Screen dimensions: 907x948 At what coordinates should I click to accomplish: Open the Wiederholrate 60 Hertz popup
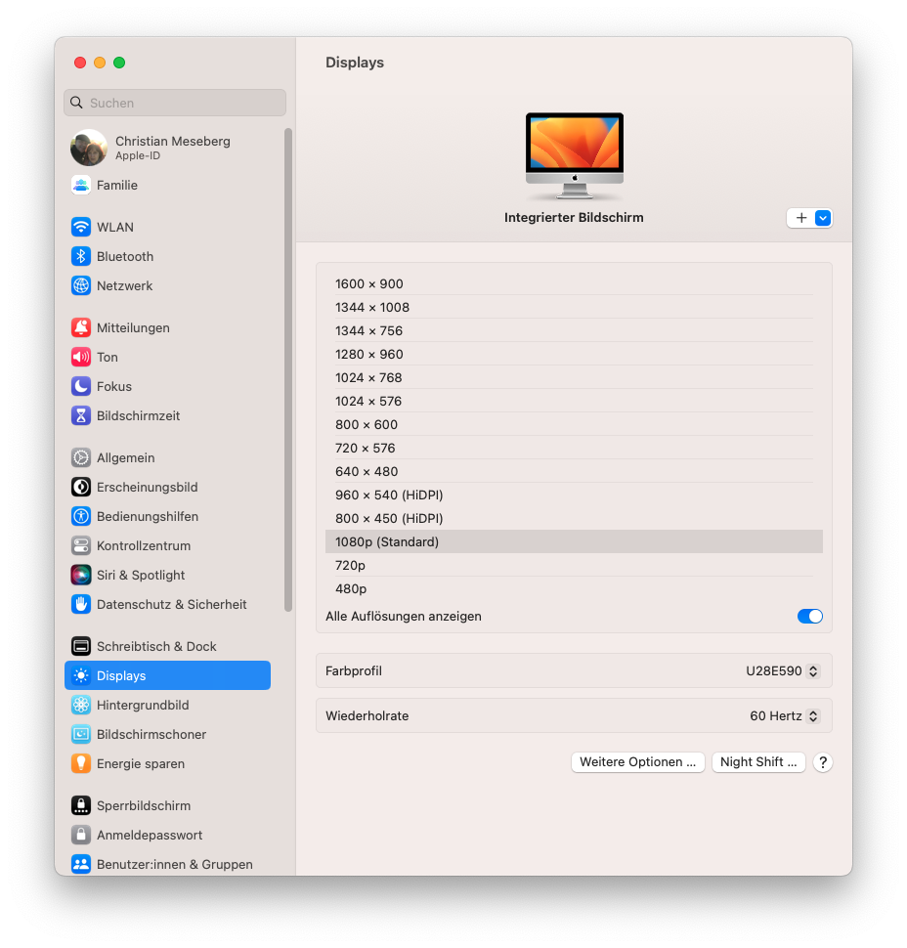(x=784, y=715)
